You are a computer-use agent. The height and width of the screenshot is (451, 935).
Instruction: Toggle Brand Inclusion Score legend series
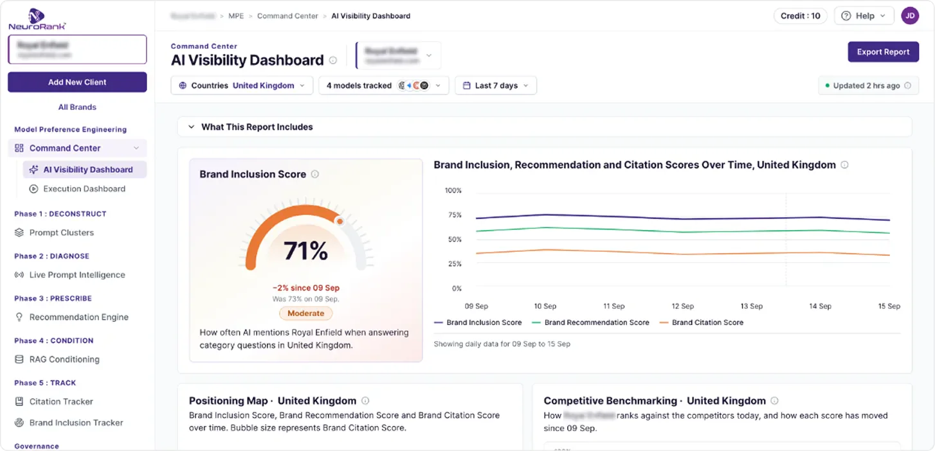[478, 323]
